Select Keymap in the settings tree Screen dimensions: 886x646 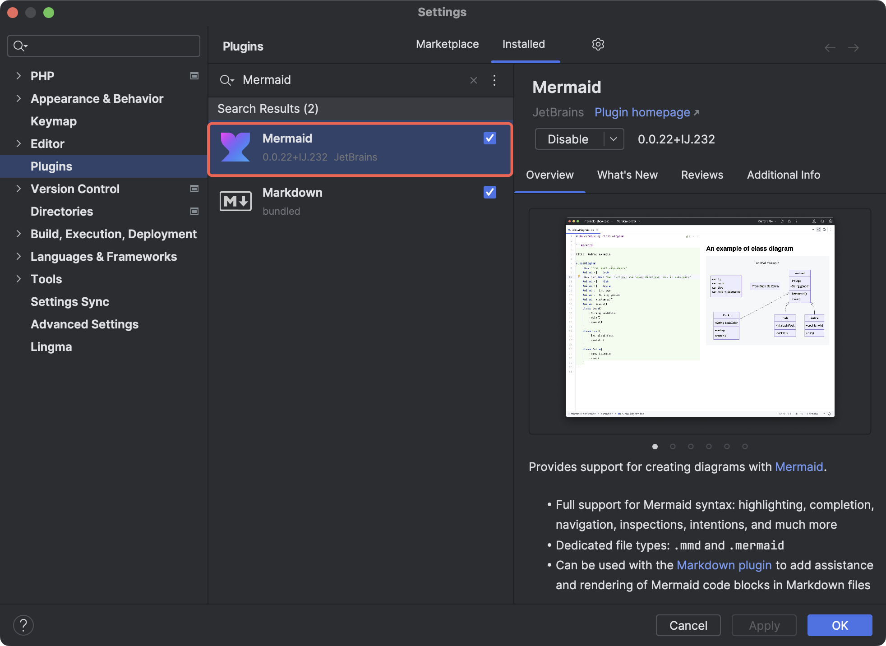pos(54,121)
